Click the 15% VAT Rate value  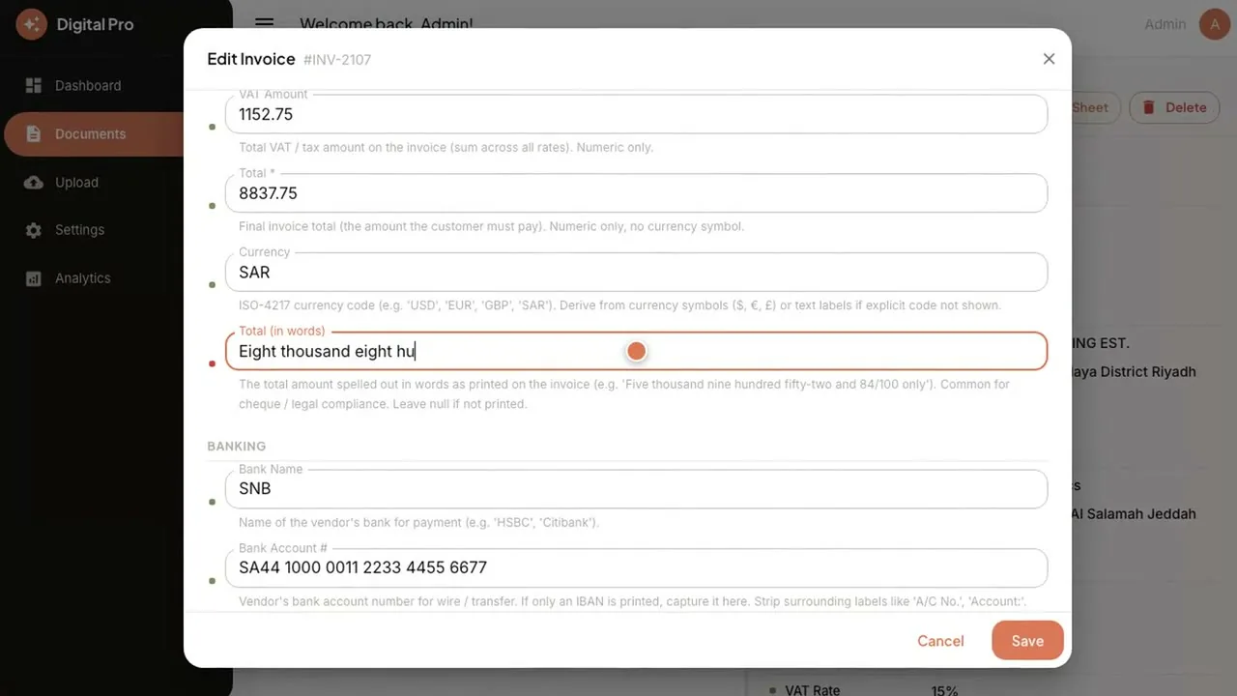click(x=944, y=690)
